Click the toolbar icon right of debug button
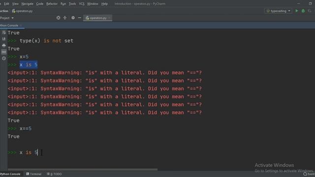Viewport: 315px width, 177px height. 310,11
